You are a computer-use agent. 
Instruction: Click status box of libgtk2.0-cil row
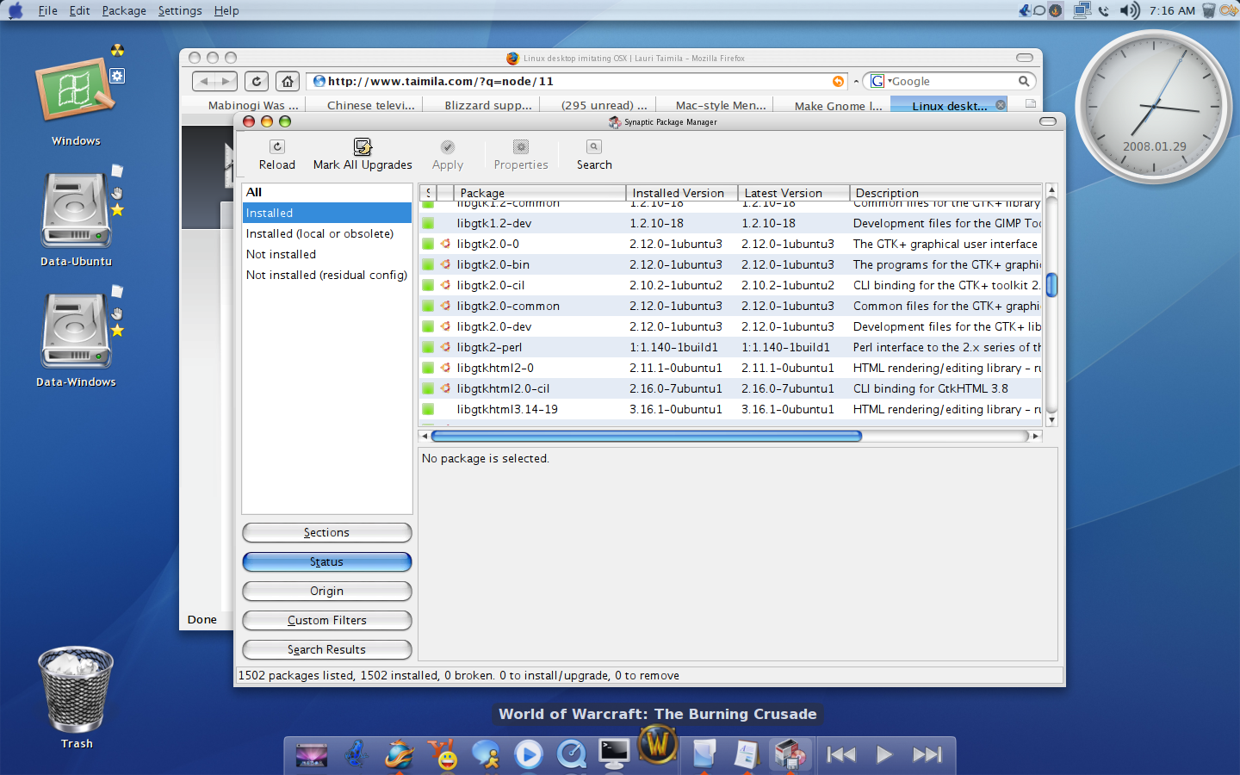tap(428, 285)
